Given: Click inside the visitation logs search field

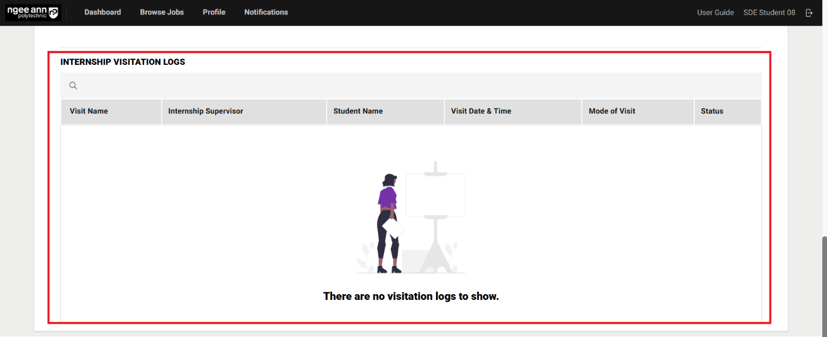Looking at the screenshot, I should [x=232, y=85].
